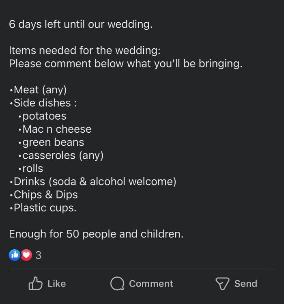Open the blue Like reaction emoji
The width and height of the screenshot is (284, 304).
click(15, 255)
